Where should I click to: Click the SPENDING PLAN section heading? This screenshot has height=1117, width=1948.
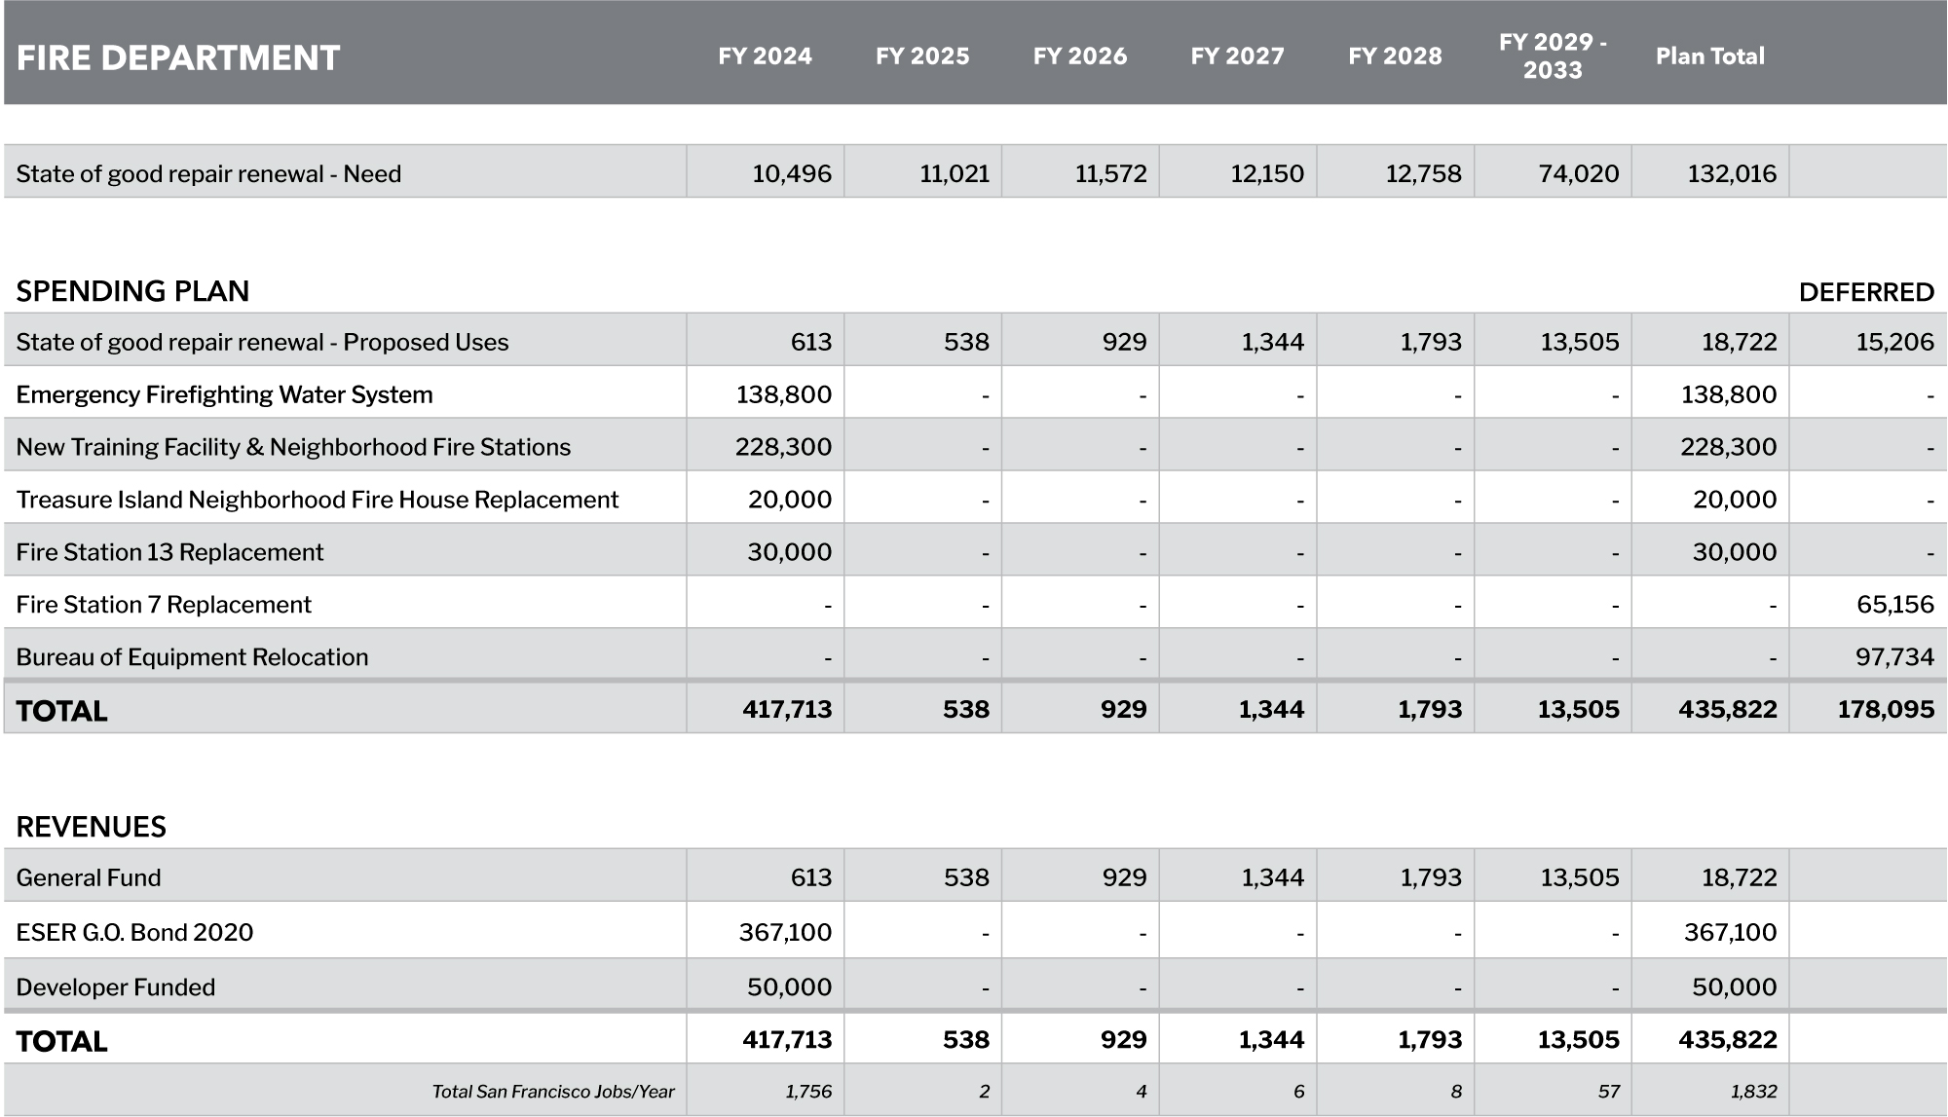tap(132, 291)
